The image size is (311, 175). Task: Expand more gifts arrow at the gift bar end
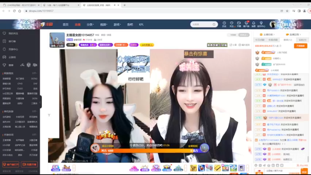pos(248,168)
